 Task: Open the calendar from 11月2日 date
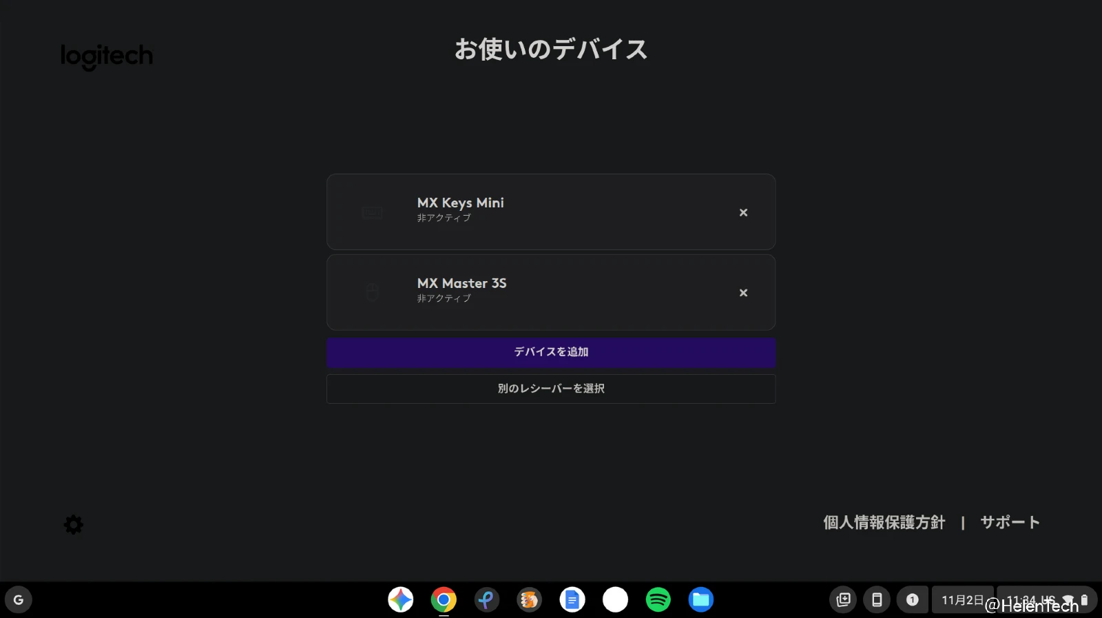(962, 599)
